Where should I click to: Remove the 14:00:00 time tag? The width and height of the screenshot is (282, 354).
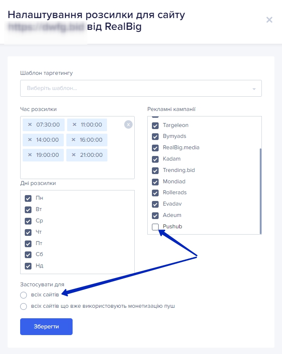coord(30,140)
